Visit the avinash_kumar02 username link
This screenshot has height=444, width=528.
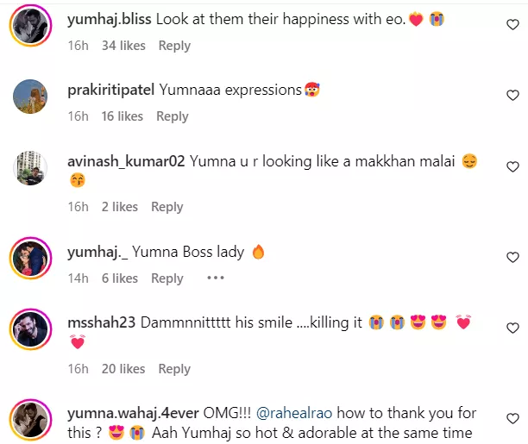click(126, 161)
